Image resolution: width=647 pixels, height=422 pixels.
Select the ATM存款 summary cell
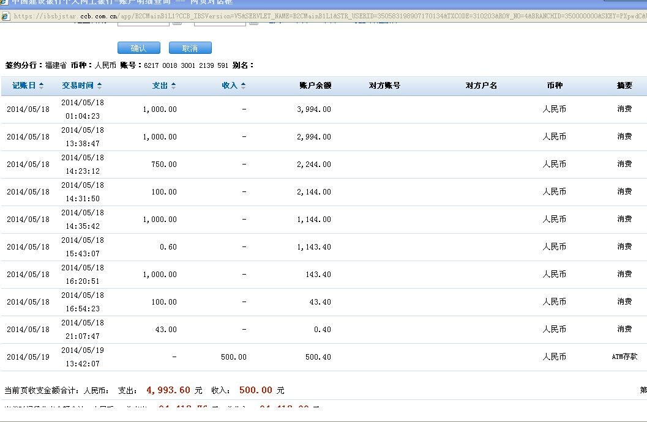coord(624,357)
